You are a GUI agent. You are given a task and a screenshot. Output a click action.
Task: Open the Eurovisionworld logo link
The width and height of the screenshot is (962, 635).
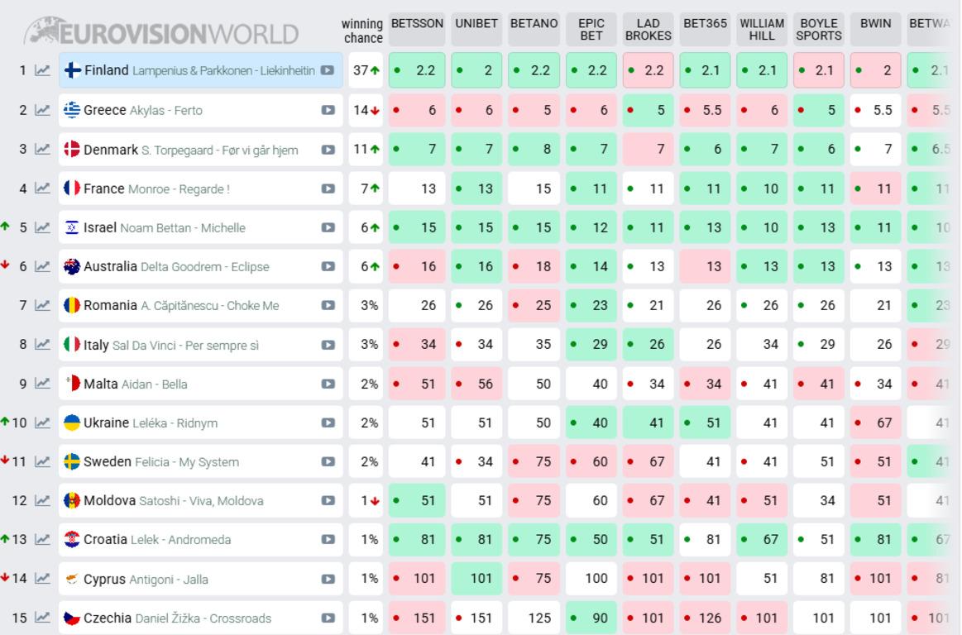point(161,32)
